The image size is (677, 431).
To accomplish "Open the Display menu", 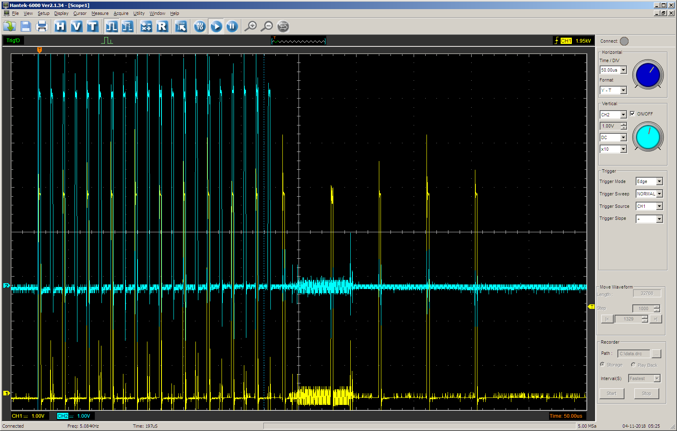I will click(61, 13).
